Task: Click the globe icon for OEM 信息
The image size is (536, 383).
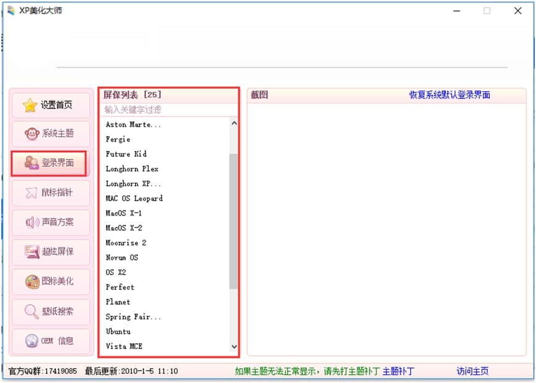Action: click(32, 341)
